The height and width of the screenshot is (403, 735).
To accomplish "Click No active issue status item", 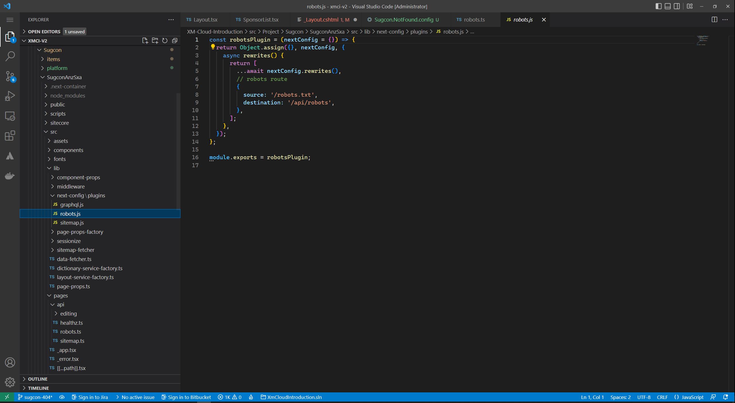I will (x=135, y=397).
